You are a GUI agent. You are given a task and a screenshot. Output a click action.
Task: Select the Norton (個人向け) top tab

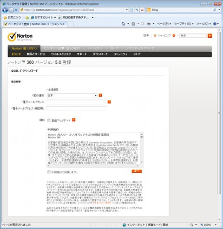pyautogui.click(x=24, y=48)
